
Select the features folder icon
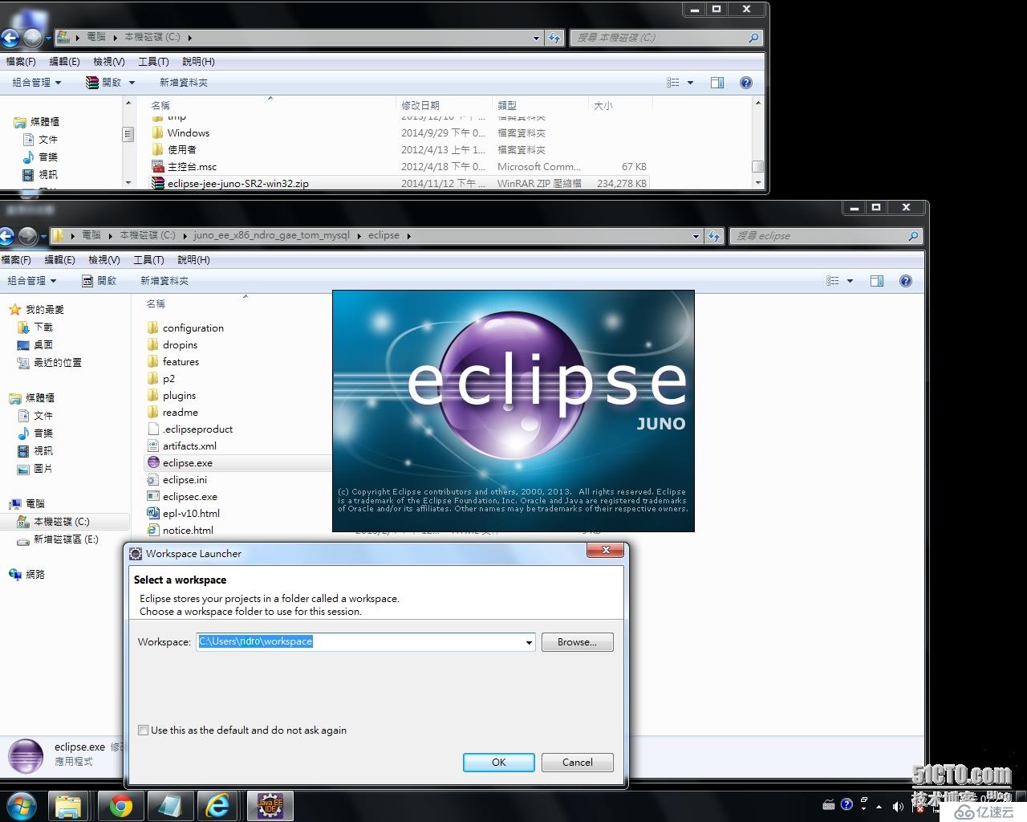click(x=153, y=362)
